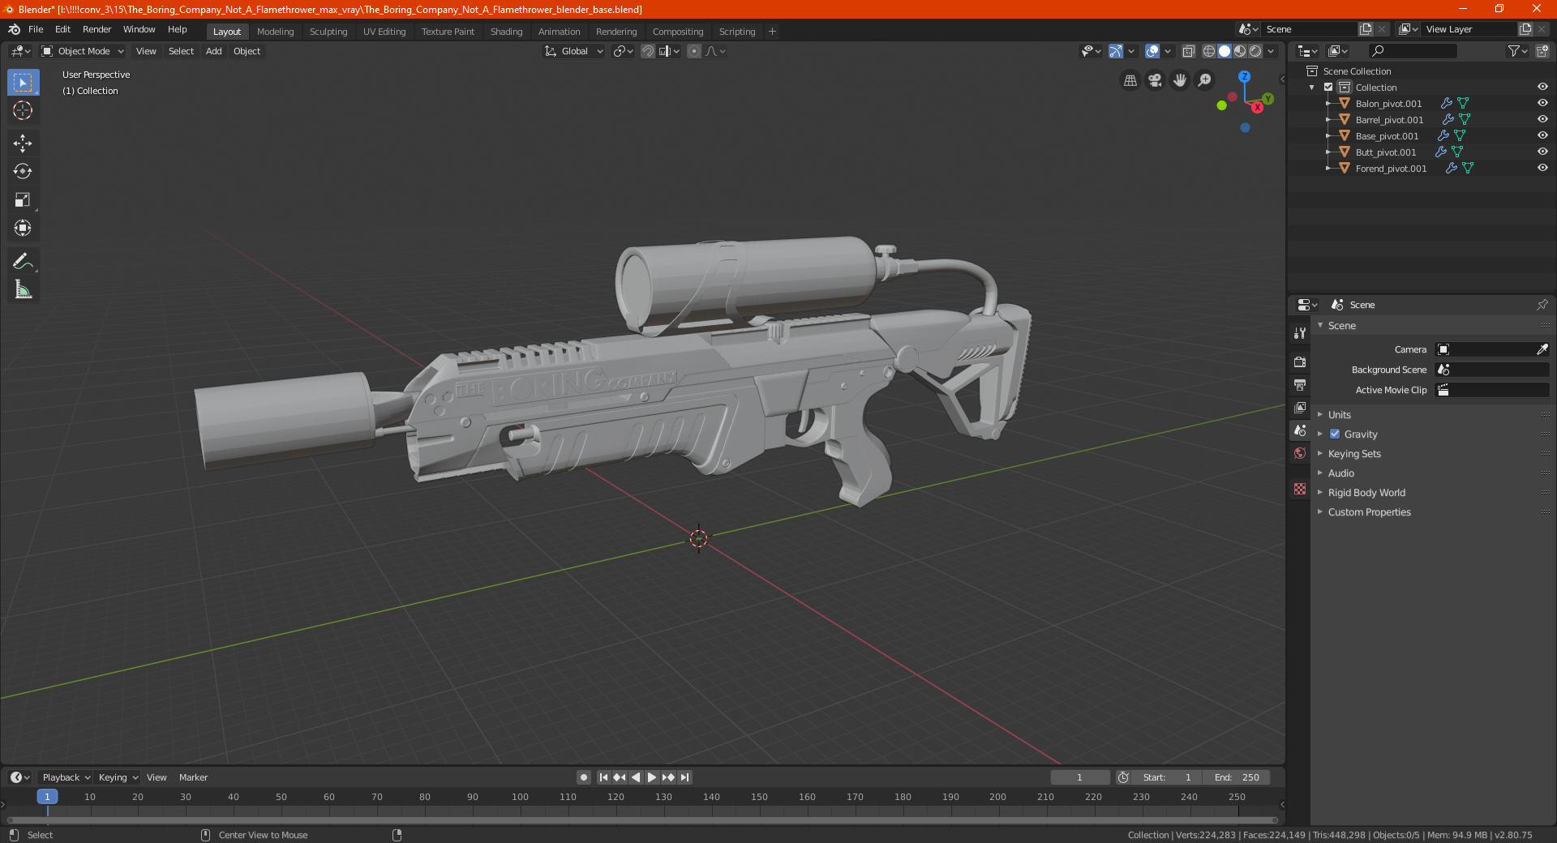
Task: Open the Texture properties tab
Action: point(1300,489)
